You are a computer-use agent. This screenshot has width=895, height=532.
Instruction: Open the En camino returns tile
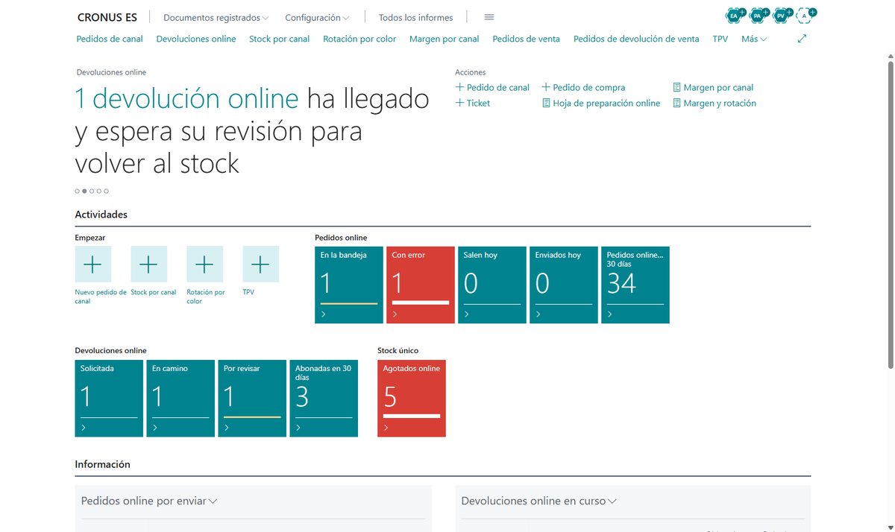click(x=180, y=398)
